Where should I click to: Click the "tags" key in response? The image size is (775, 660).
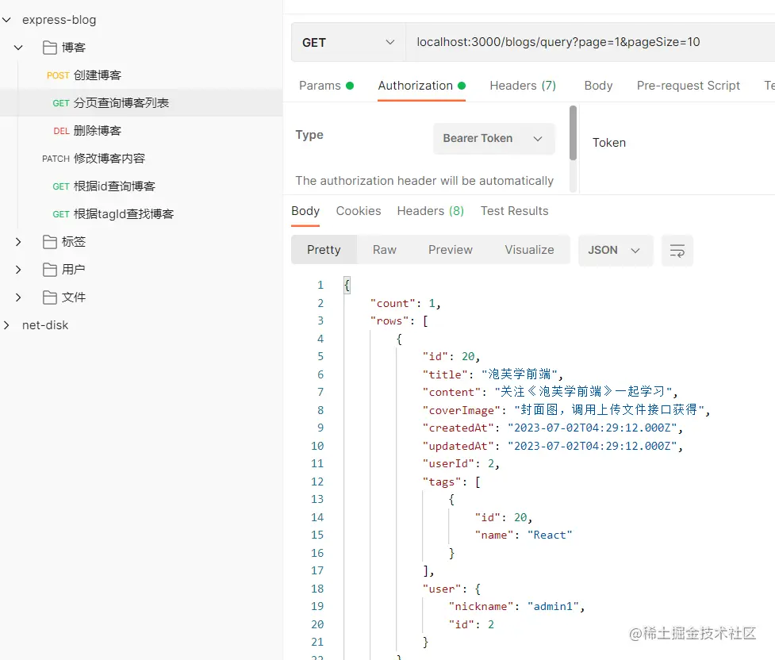(441, 482)
